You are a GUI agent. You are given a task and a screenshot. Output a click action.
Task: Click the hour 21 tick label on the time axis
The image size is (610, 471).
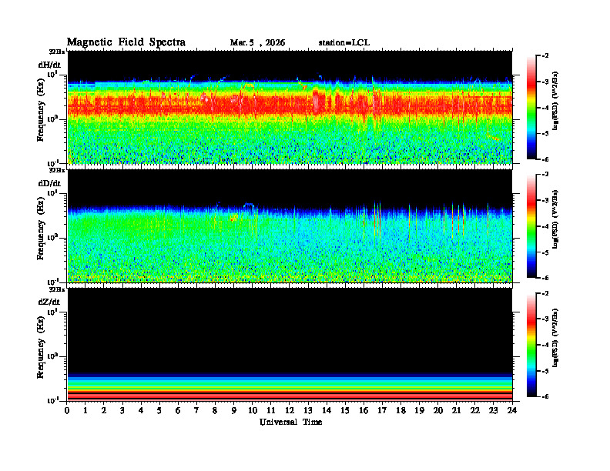coord(456,410)
